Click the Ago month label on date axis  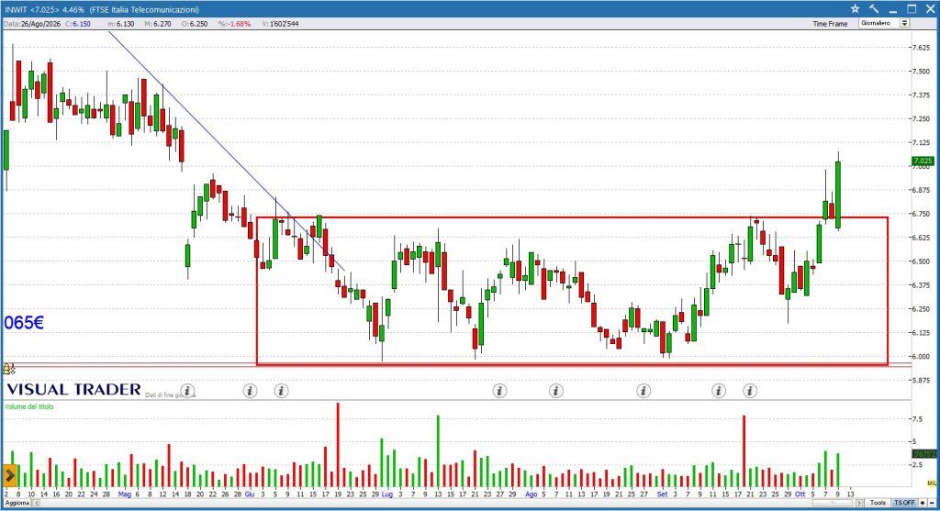coord(532,494)
